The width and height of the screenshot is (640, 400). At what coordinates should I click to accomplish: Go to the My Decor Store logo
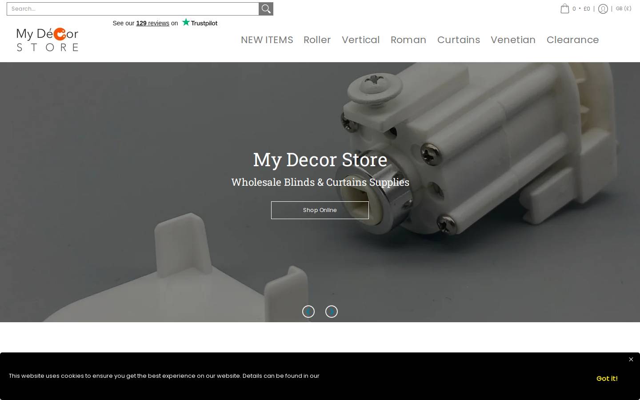(x=48, y=40)
